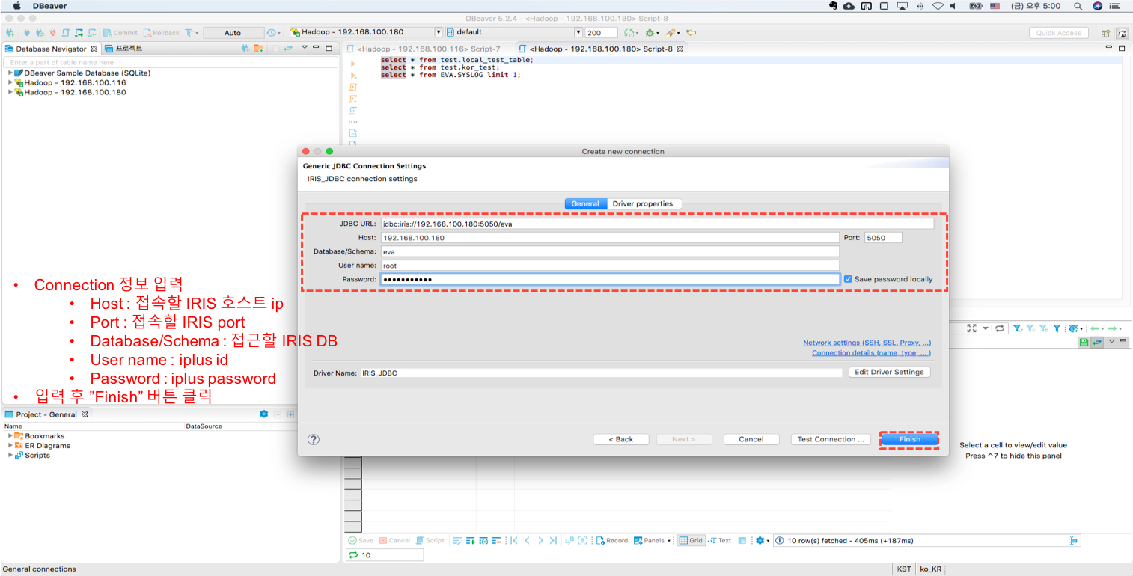Switch results to Grid view

(x=691, y=540)
